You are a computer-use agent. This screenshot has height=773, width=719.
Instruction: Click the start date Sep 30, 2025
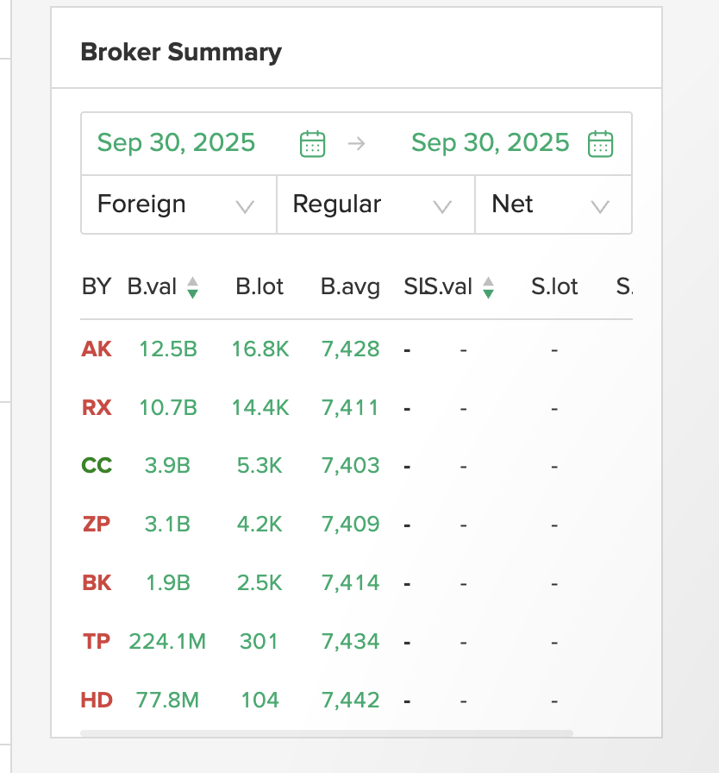coord(177,142)
